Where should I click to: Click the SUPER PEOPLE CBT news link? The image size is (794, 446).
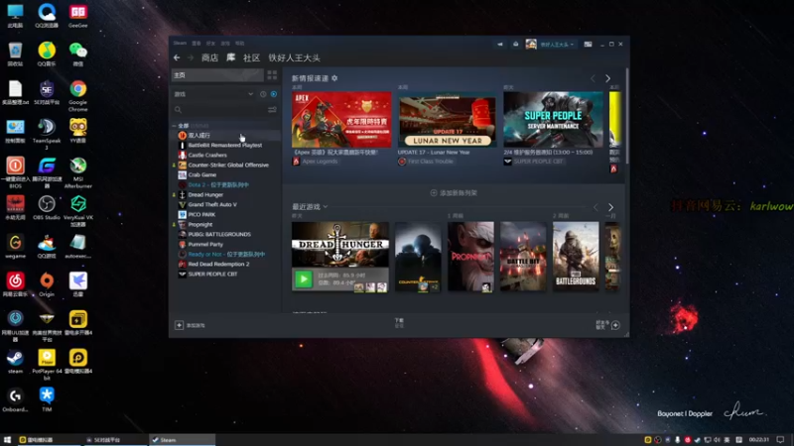538,162
